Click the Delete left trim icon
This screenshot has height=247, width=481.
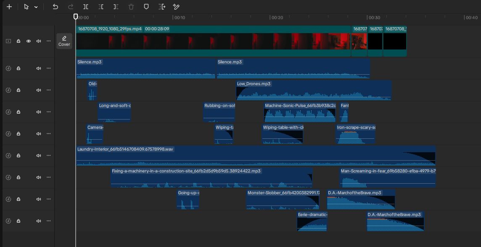coord(101,7)
